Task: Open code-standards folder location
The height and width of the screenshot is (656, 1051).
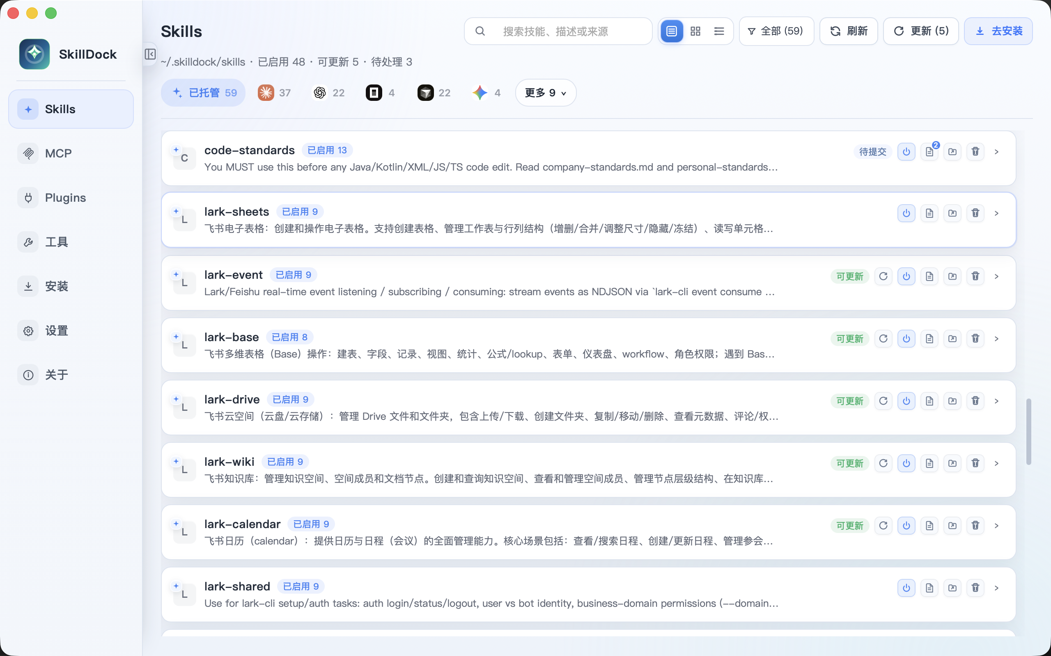Action: (952, 152)
